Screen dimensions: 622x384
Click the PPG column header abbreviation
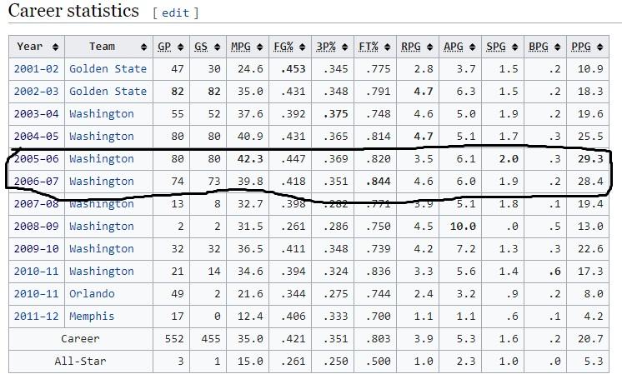point(581,47)
